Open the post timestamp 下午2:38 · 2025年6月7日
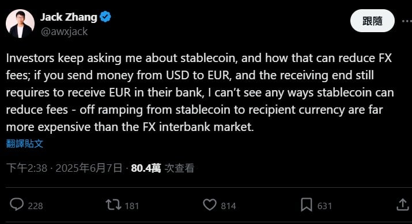Image resolution: width=412 pixels, height=224 pixels. [x=64, y=168]
